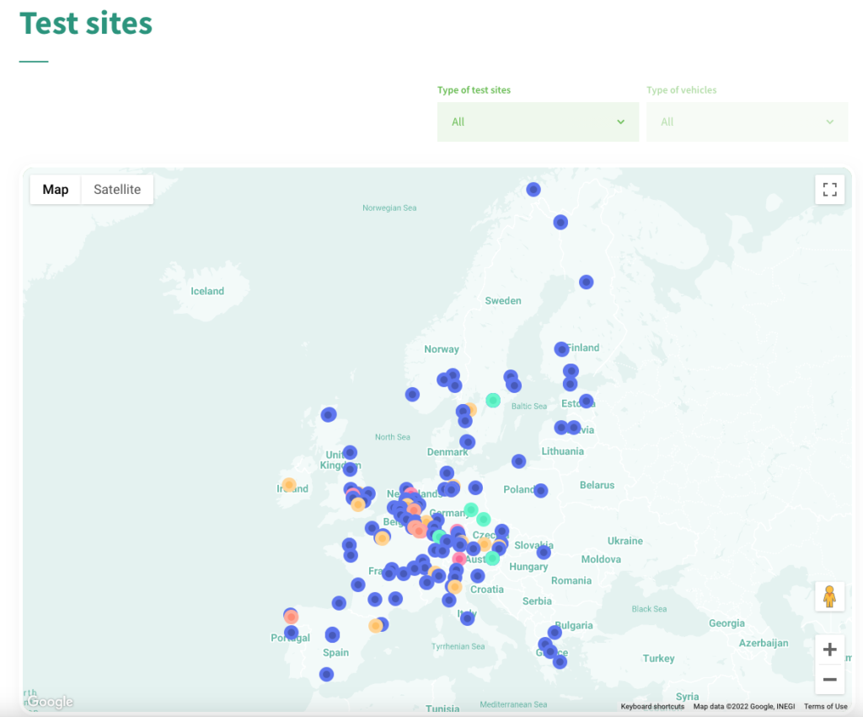Click the Keyboard shortcuts link
863x717 pixels.
coord(652,706)
